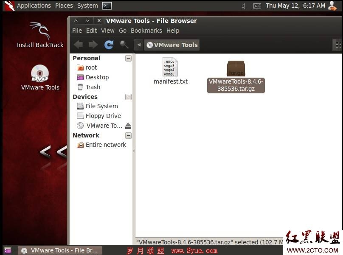Viewport: 343px width, 255px height.
Task: Open the Edit menu
Action: pos(91,31)
